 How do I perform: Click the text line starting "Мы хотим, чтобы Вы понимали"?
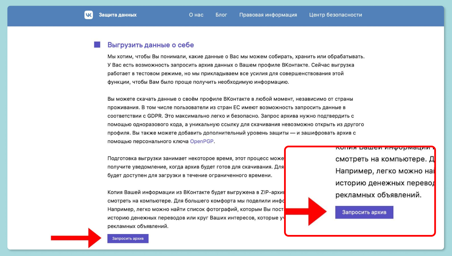coord(236,57)
